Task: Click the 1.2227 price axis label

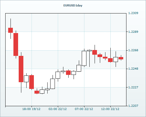Action: point(133,87)
